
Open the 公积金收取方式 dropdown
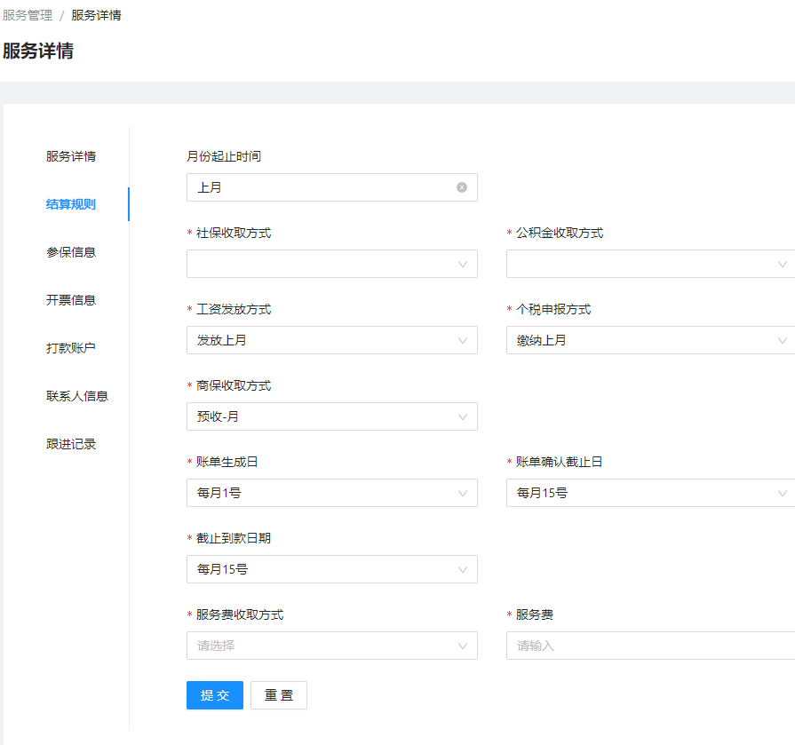(x=650, y=264)
